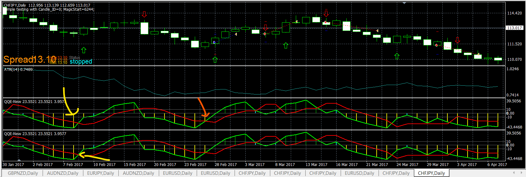
Task: Select the ATR(14) 0.7489 indicator label
Action: coord(18,70)
